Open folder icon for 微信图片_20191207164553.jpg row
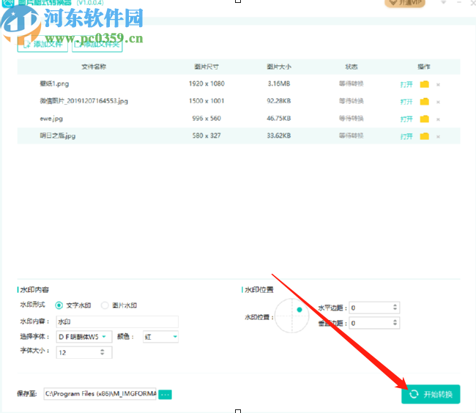 click(x=425, y=101)
